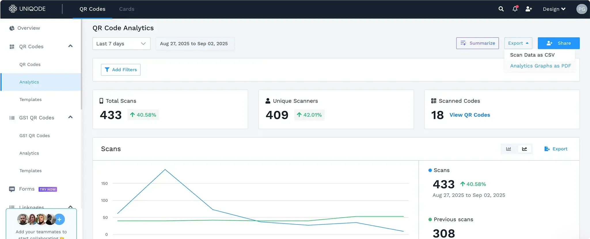Image resolution: width=590 pixels, height=239 pixels.
Task: Click the Scanned Codes QR icon
Action: (x=434, y=101)
